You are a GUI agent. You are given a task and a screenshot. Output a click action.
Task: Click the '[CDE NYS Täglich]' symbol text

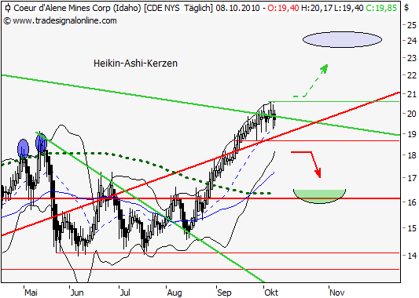coord(178,8)
